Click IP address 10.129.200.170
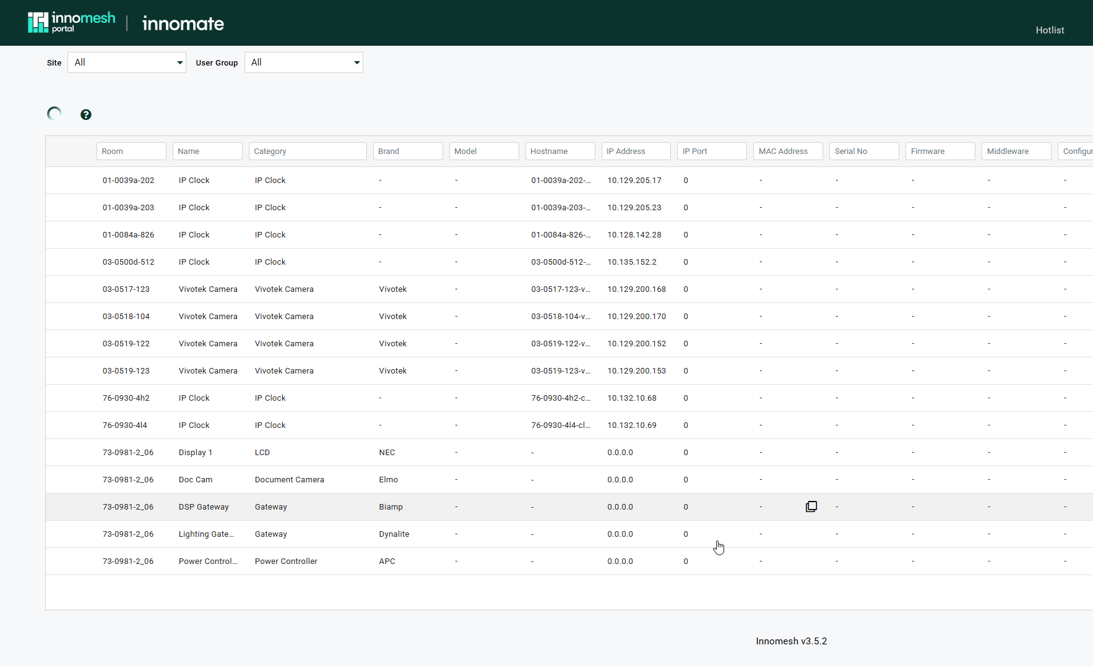The width and height of the screenshot is (1093, 666). (x=637, y=317)
